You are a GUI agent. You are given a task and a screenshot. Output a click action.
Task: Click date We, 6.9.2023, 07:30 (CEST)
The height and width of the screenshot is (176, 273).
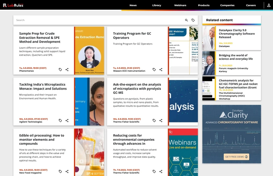pos(34,119)
